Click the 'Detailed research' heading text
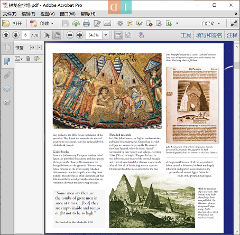The image size is (240, 235). tap(120, 135)
